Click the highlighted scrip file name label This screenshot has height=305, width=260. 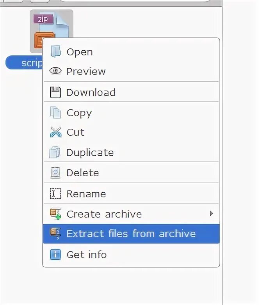point(24,63)
